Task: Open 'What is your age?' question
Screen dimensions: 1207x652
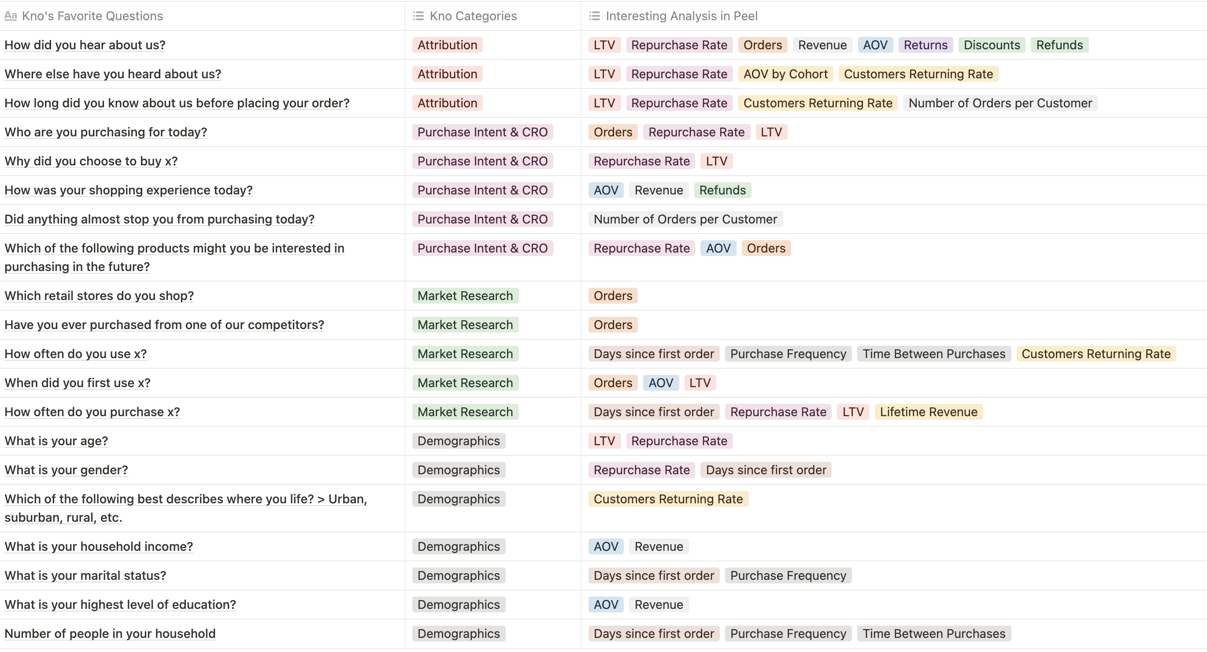Action: [56, 441]
